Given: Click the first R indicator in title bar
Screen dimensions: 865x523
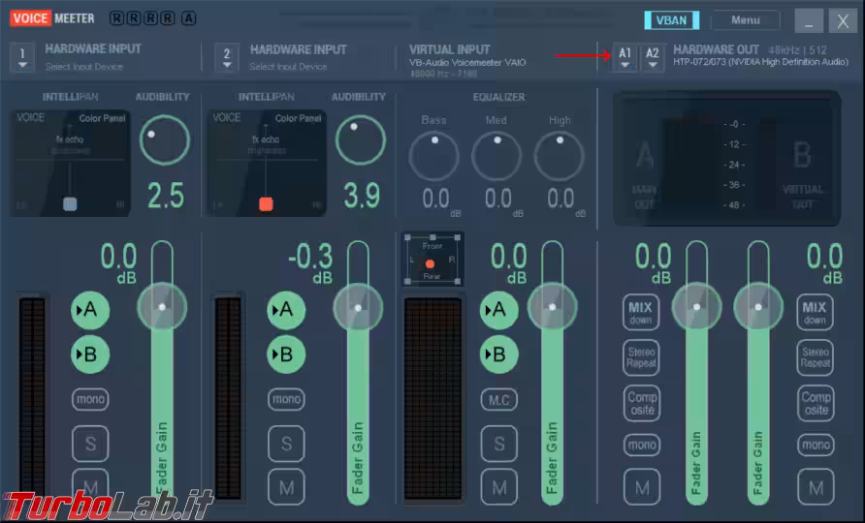Looking at the screenshot, I should (116, 18).
